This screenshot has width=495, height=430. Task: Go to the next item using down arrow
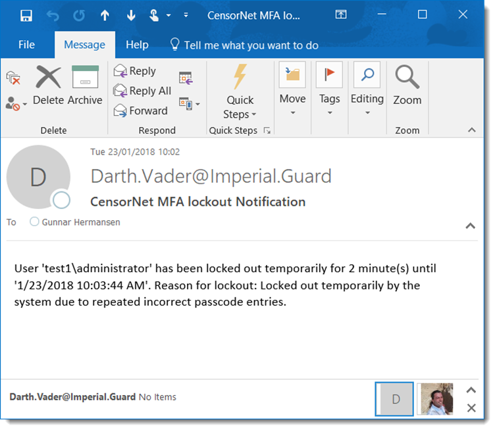[x=130, y=15]
